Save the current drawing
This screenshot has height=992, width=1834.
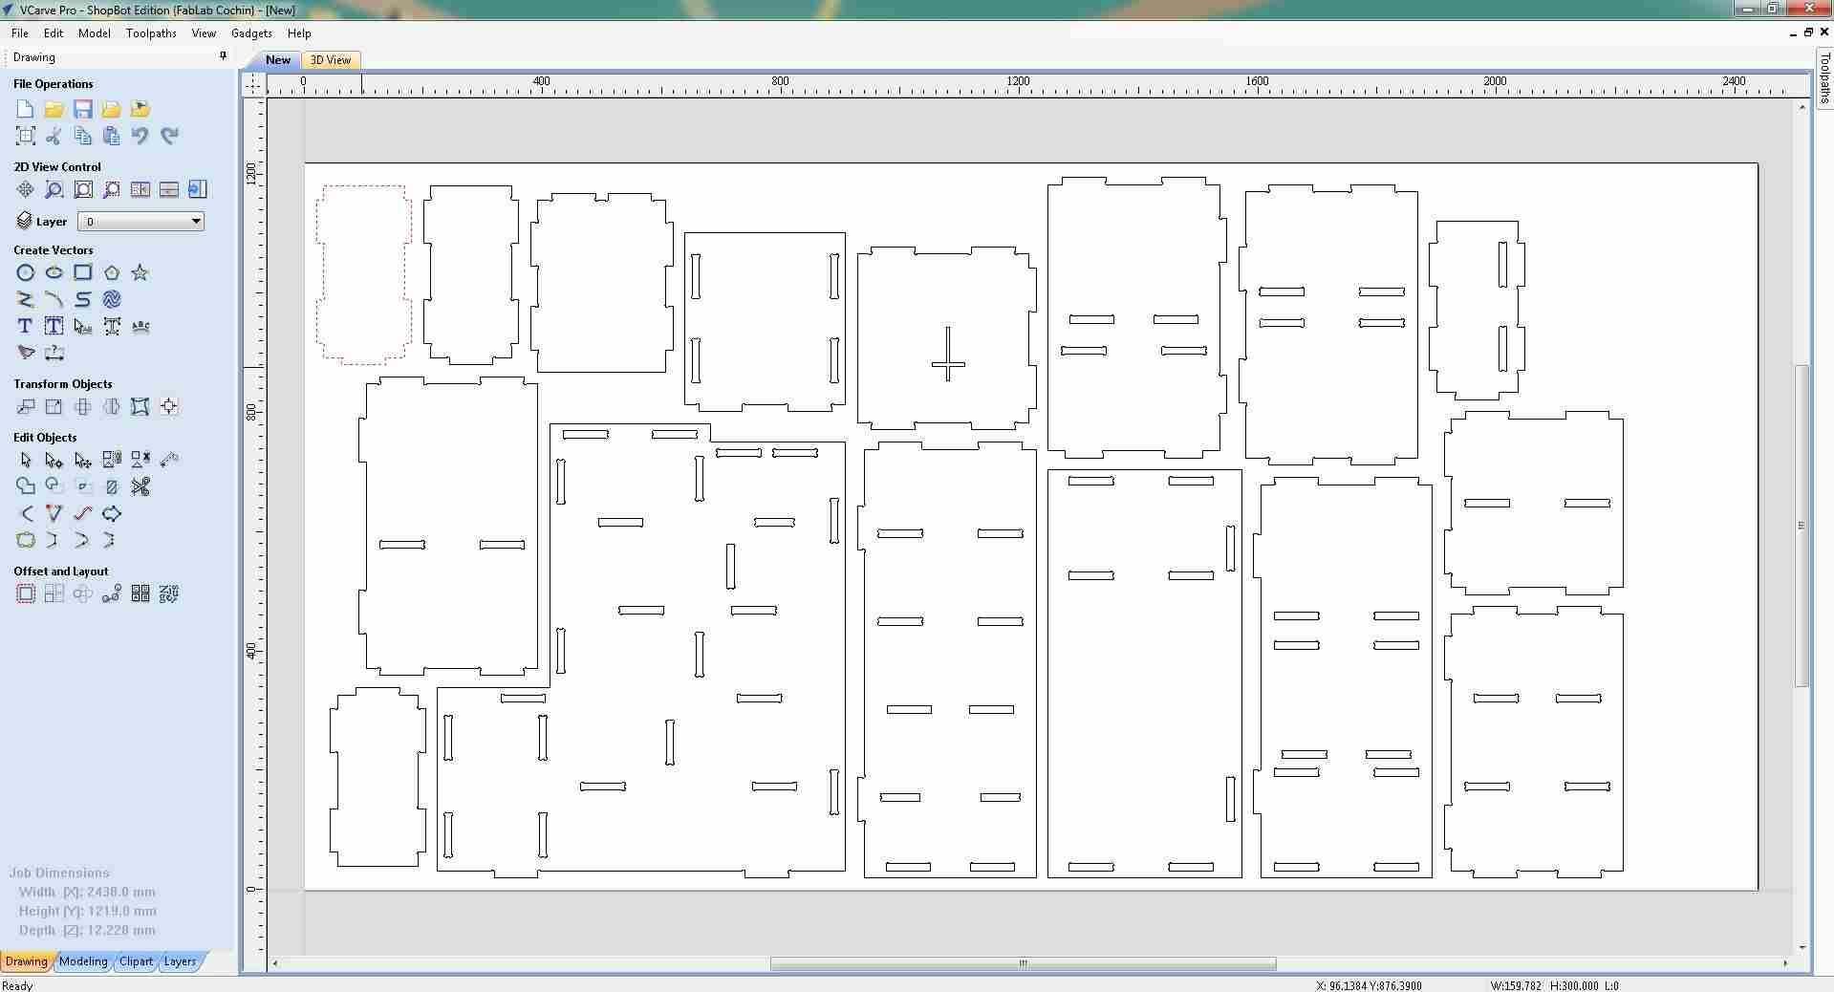82,109
